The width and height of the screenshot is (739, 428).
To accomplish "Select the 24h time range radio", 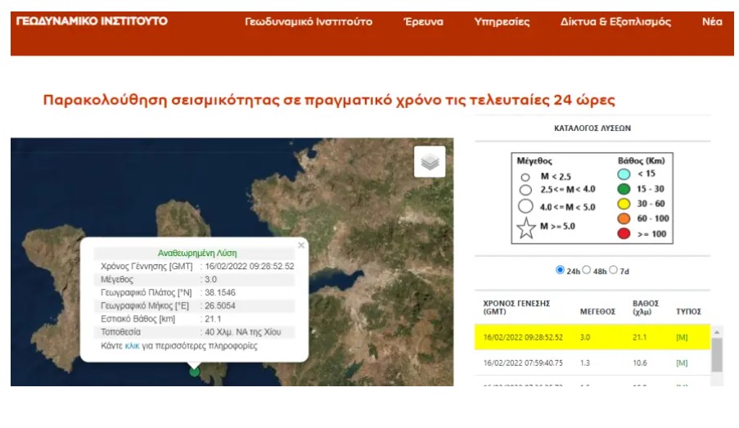I will (x=561, y=270).
